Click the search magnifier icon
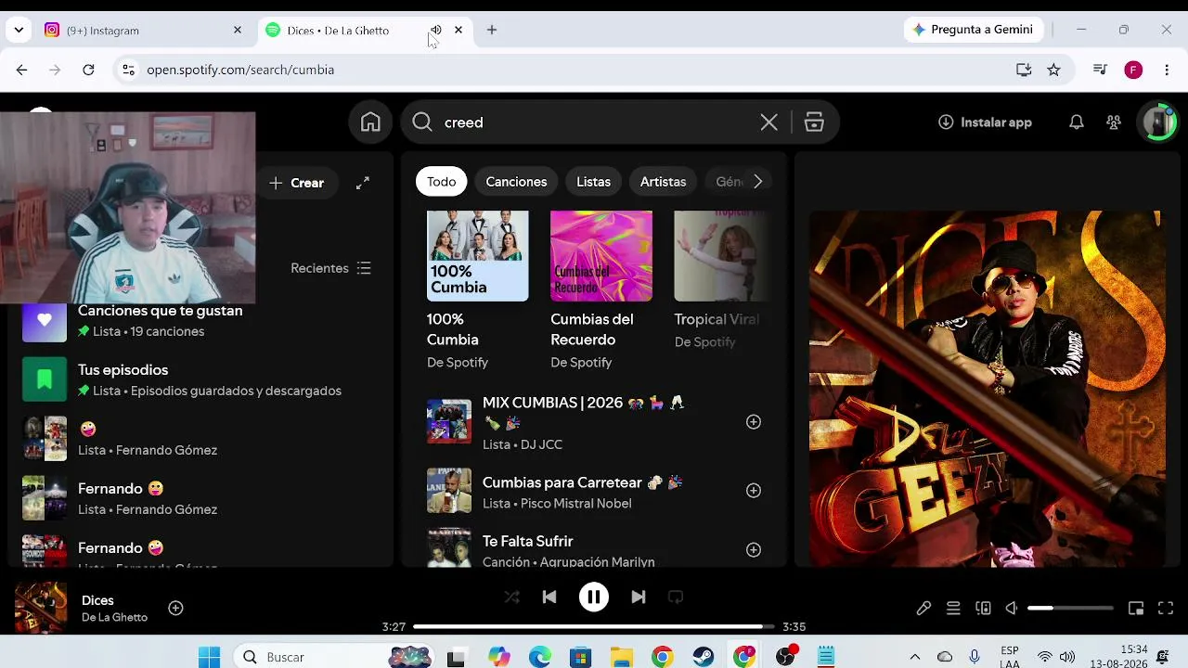This screenshot has width=1188, height=668. 422,122
